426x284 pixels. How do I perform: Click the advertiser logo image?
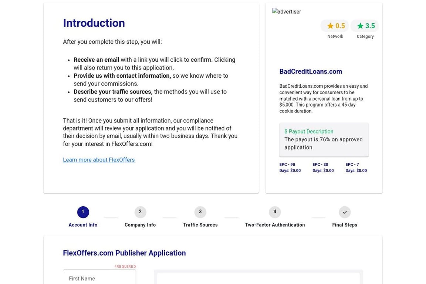click(x=287, y=12)
